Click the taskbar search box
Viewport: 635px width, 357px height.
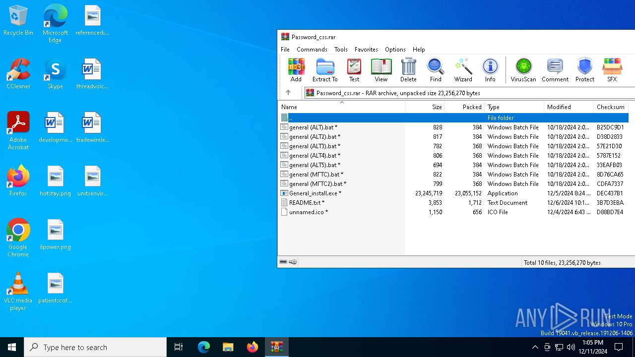[x=95, y=347]
